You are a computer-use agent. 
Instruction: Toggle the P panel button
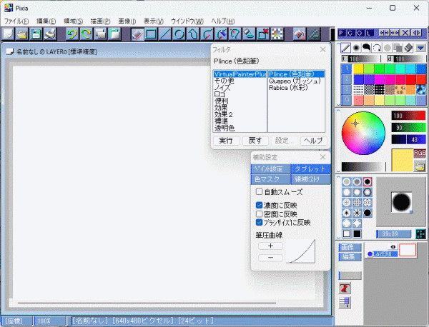(341, 33)
